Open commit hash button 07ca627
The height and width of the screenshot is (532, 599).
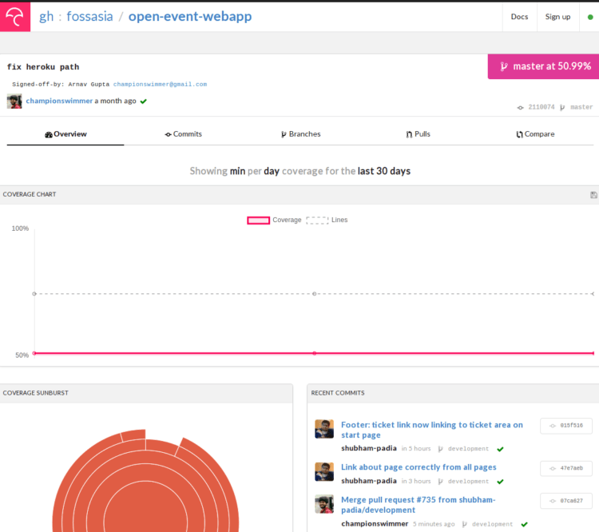(x=566, y=501)
